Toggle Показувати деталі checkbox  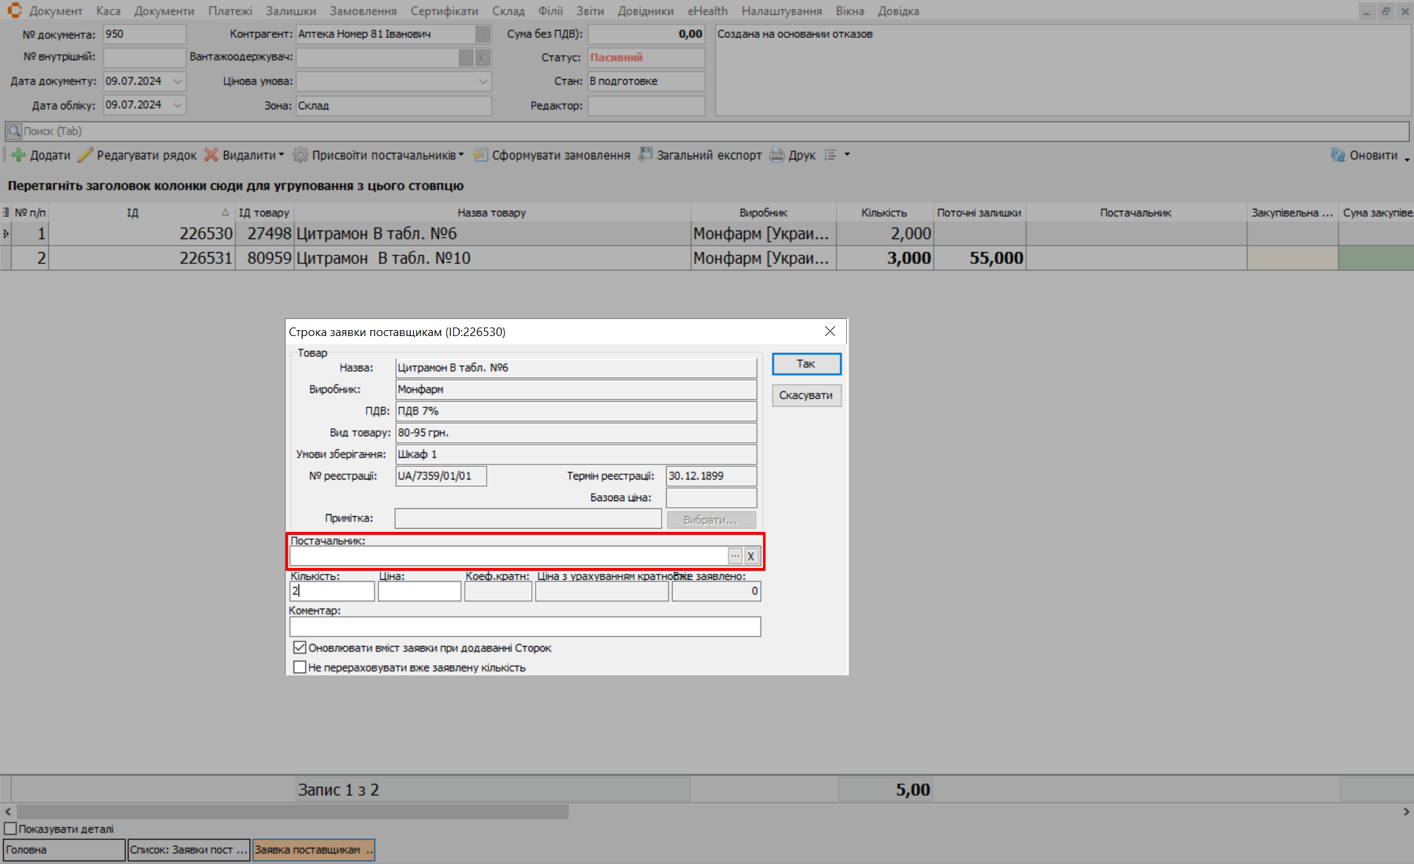(10, 829)
